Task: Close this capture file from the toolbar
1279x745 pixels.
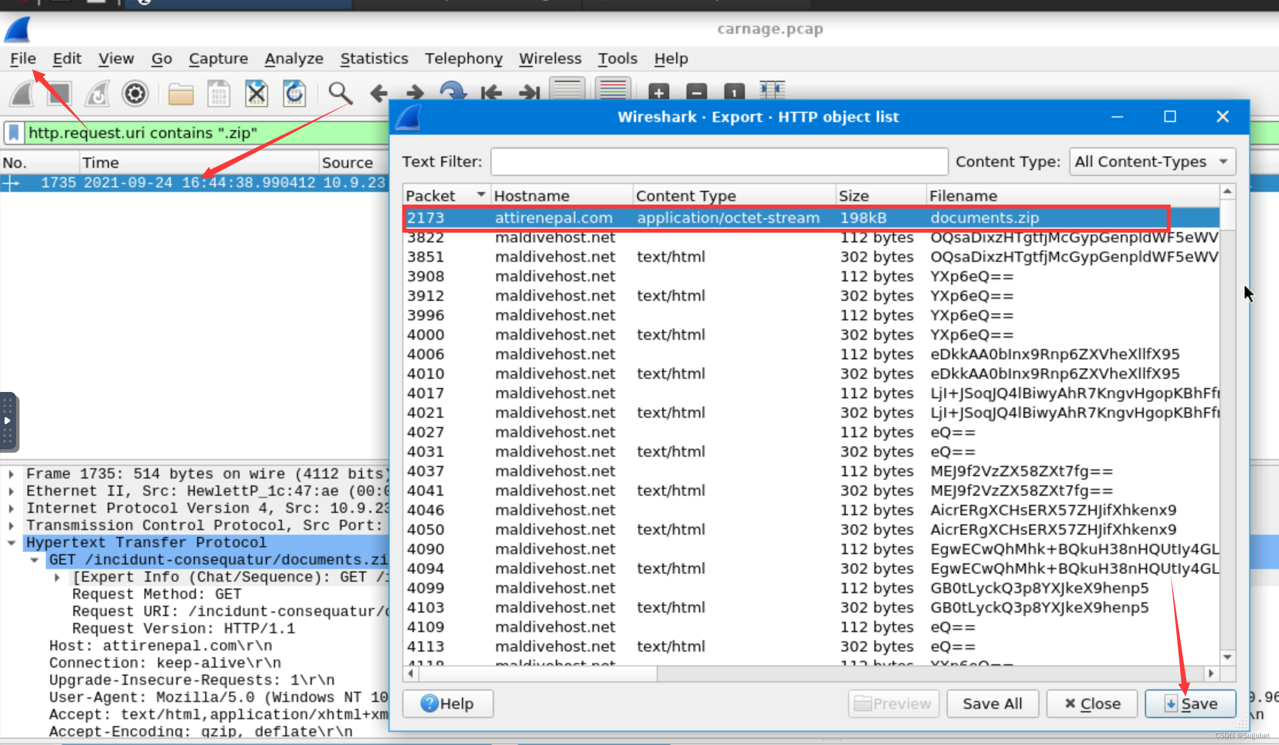Action: tap(256, 93)
